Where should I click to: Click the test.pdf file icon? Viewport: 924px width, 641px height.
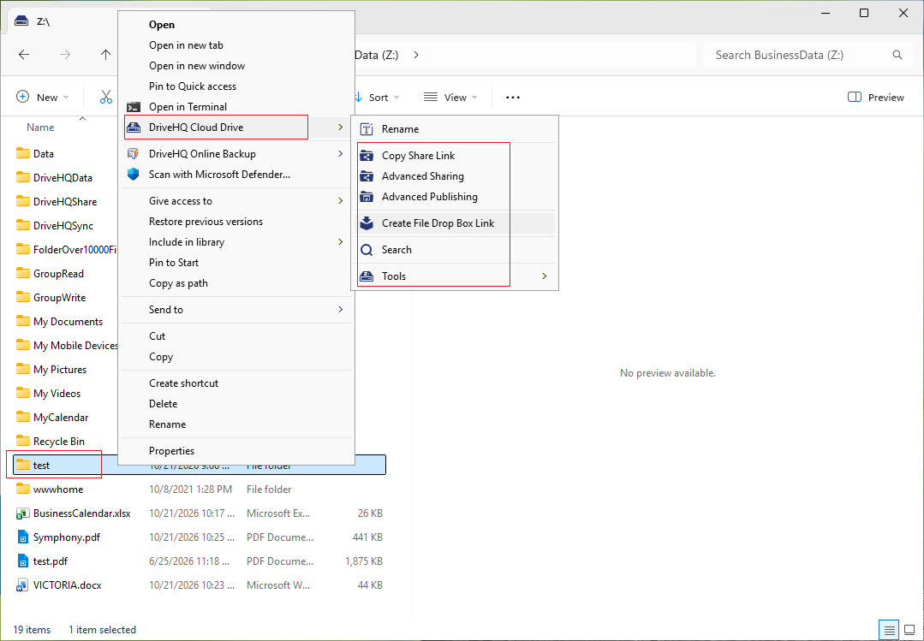[x=22, y=561]
